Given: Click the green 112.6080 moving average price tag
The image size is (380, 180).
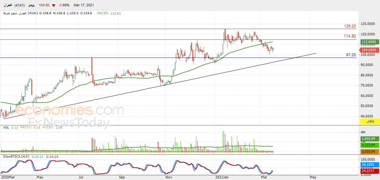Looking at the screenshot, I should [x=370, y=42].
